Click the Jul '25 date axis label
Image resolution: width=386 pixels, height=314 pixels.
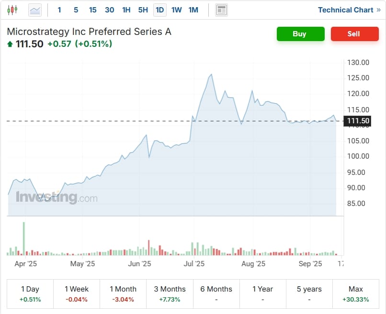coord(194,264)
